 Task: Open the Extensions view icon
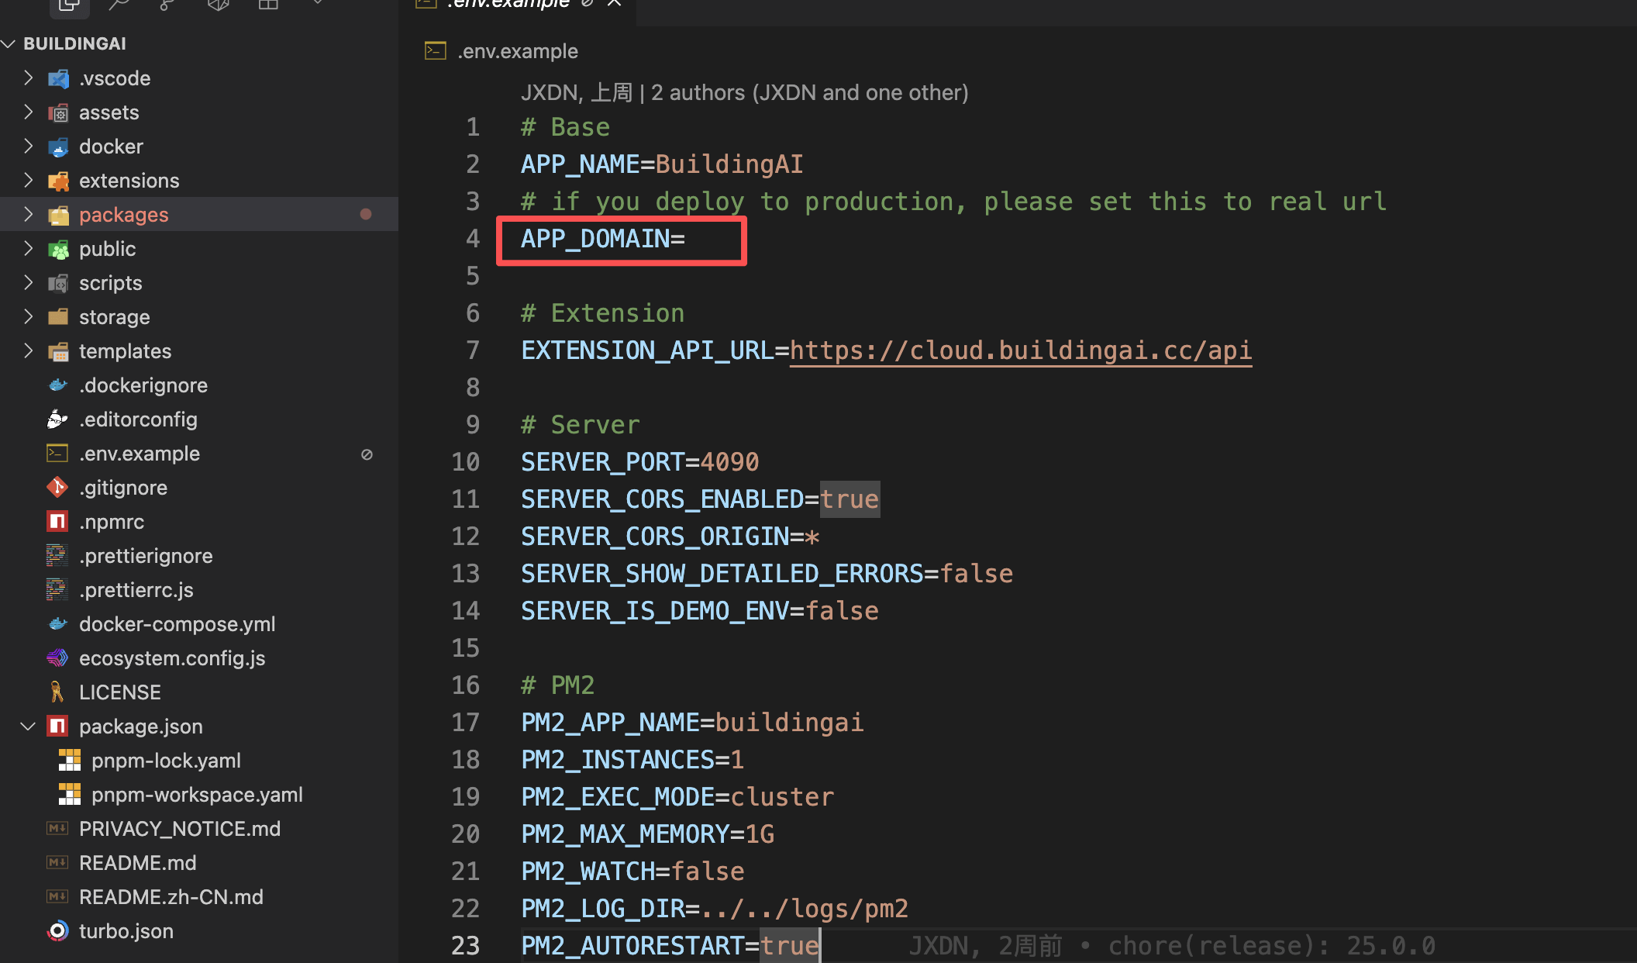[x=267, y=5]
